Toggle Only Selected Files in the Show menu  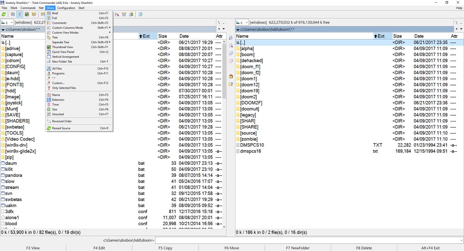[x=79, y=88]
